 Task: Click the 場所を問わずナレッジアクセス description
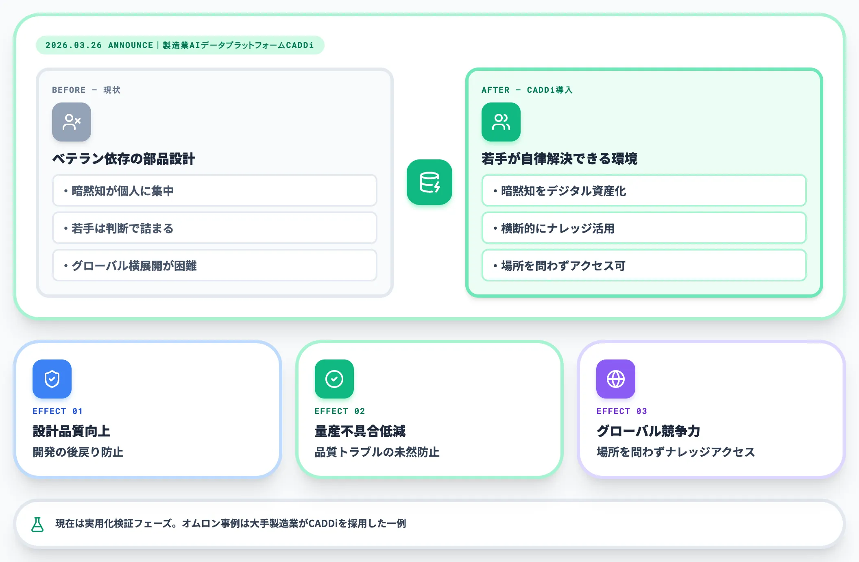coord(676,452)
